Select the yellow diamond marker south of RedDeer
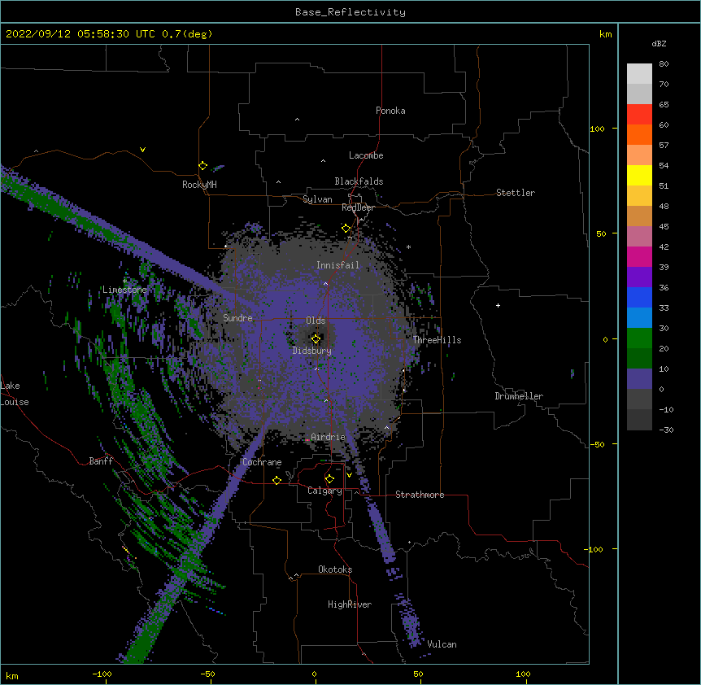This screenshot has width=701, height=685. [x=346, y=228]
